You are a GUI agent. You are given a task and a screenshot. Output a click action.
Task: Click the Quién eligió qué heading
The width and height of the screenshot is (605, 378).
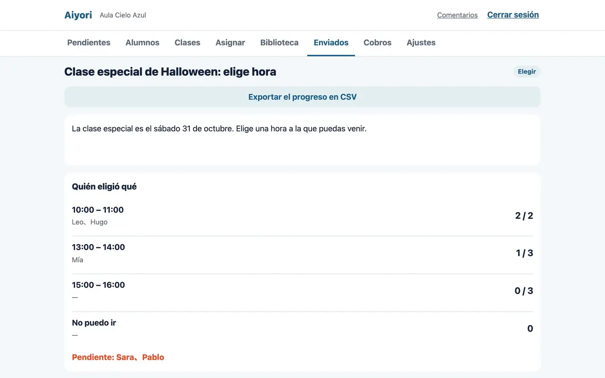click(104, 187)
